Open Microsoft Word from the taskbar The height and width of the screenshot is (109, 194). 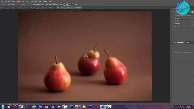[x=53, y=107]
